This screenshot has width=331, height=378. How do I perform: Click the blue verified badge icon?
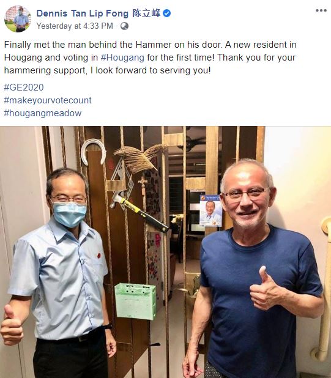coord(167,13)
